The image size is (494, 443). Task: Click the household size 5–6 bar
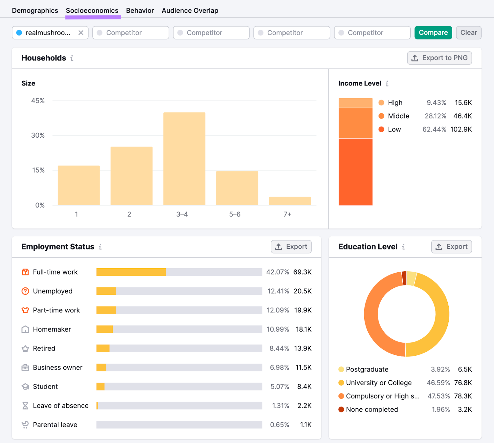pyautogui.click(x=237, y=188)
